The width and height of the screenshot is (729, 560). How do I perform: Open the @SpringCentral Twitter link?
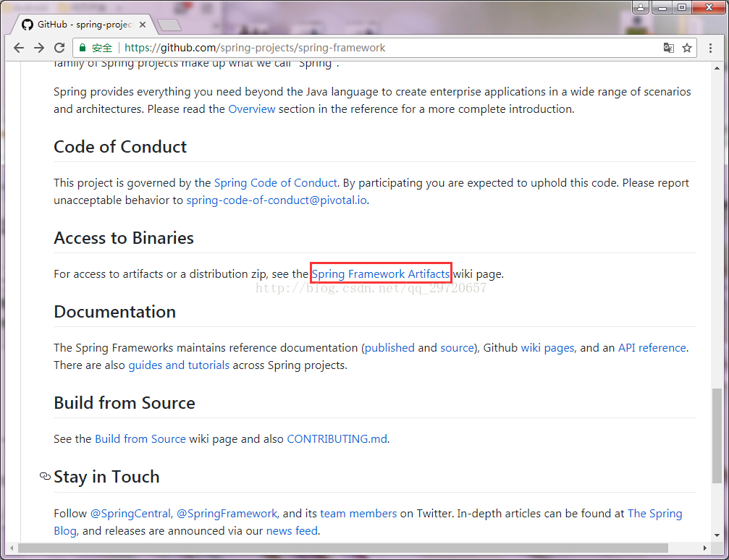point(130,514)
